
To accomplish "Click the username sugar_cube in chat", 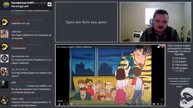I will [17, 99].
